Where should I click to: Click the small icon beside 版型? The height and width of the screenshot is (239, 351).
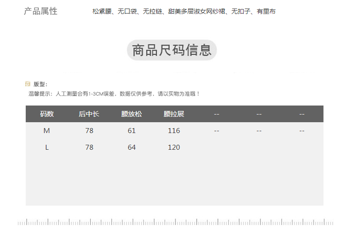(28, 84)
